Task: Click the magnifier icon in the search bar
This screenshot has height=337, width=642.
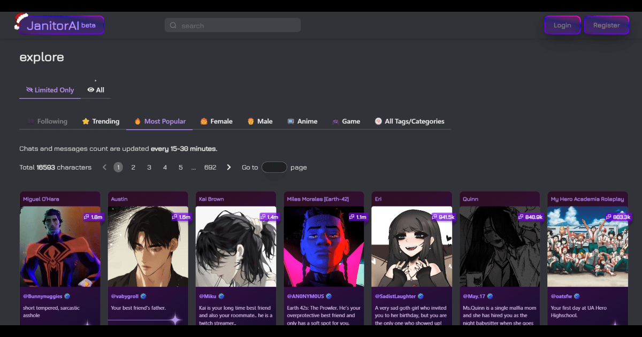Action: coord(172,25)
